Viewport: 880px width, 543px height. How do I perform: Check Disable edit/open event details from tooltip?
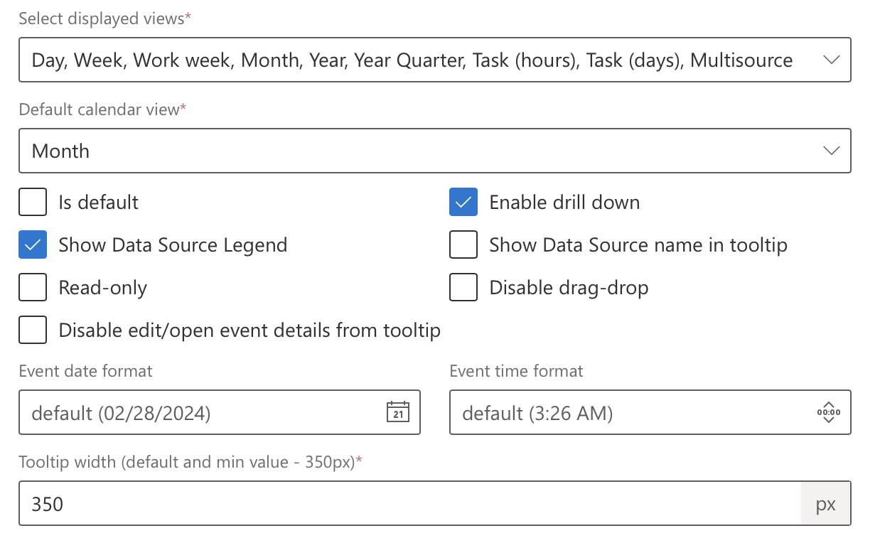click(33, 330)
